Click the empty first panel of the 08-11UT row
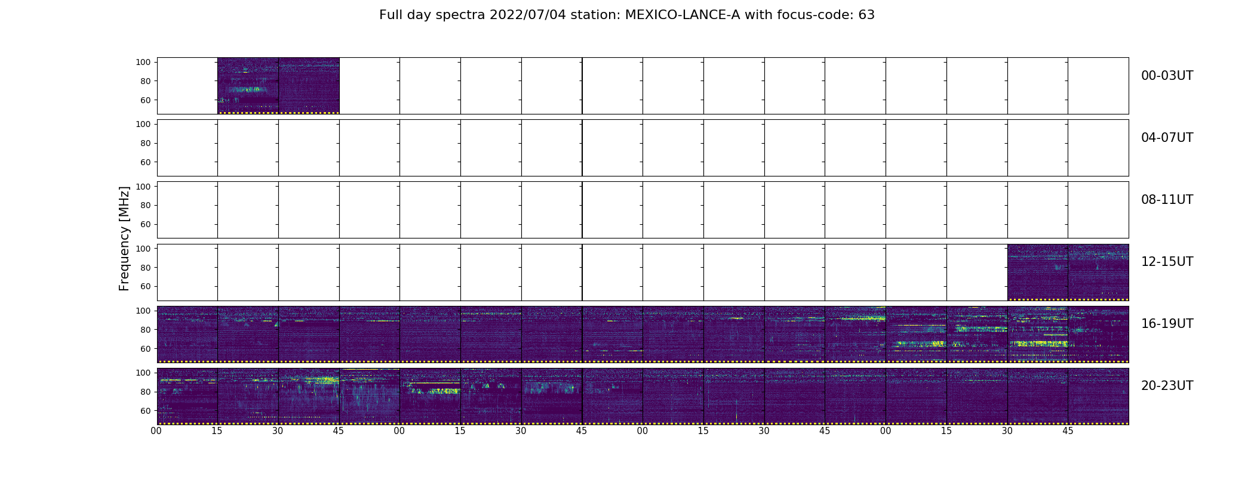 pos(188,210)
